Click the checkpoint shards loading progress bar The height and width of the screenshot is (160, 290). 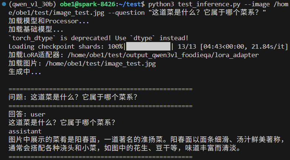pos(148,46)
